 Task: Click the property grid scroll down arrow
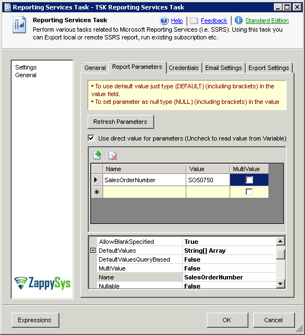(x=280, y=284)
